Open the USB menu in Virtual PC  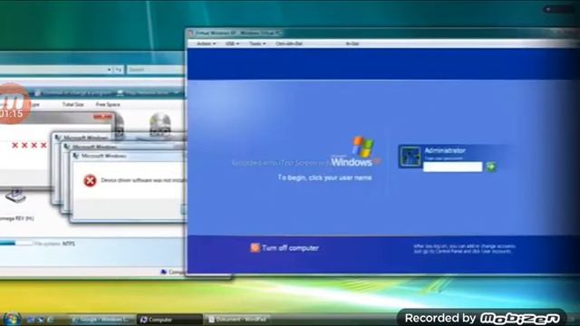point(232,43)
